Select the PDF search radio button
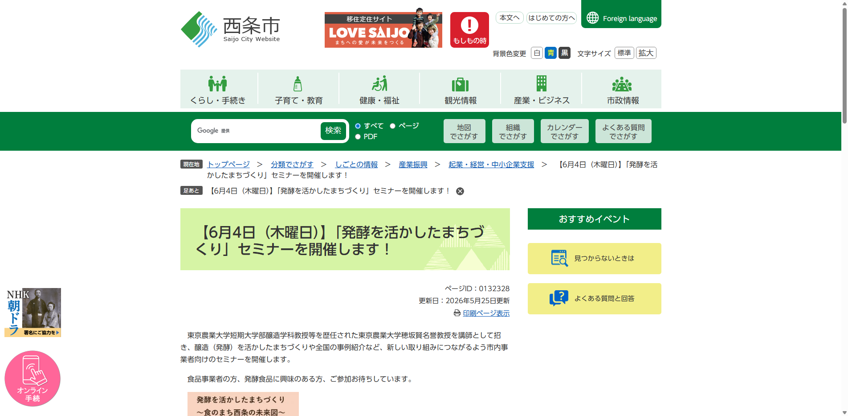 pos(358,137)
